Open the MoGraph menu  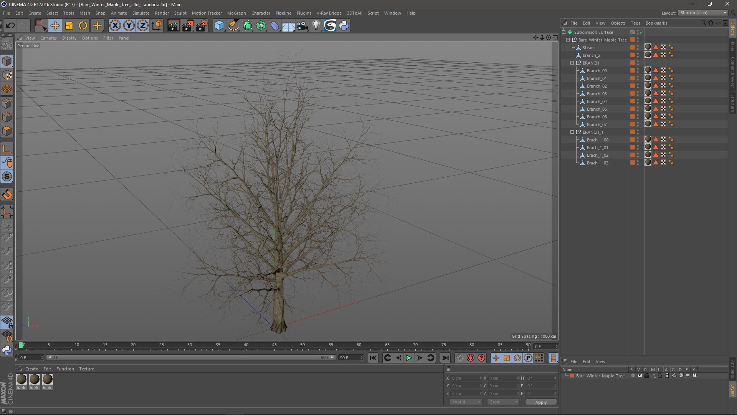[236, 13]
